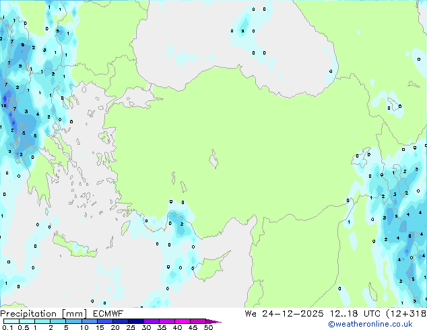Image resolution: width=427 pixels, height=330 pixels.
Task: Select the 30–35 mm purple legend swatch
Action: click(151, 321)
